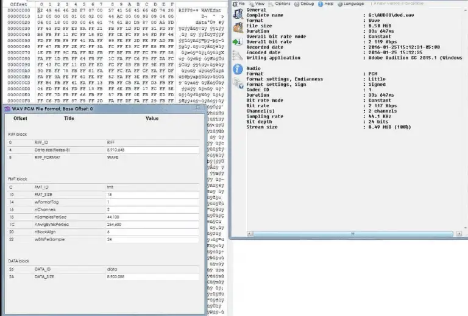This screenshot has height=316, width=468.
Task: Click the right arrow of MediaInfo horizontal scrollbar
Action: pyautogui.click(x=459, y=234)
